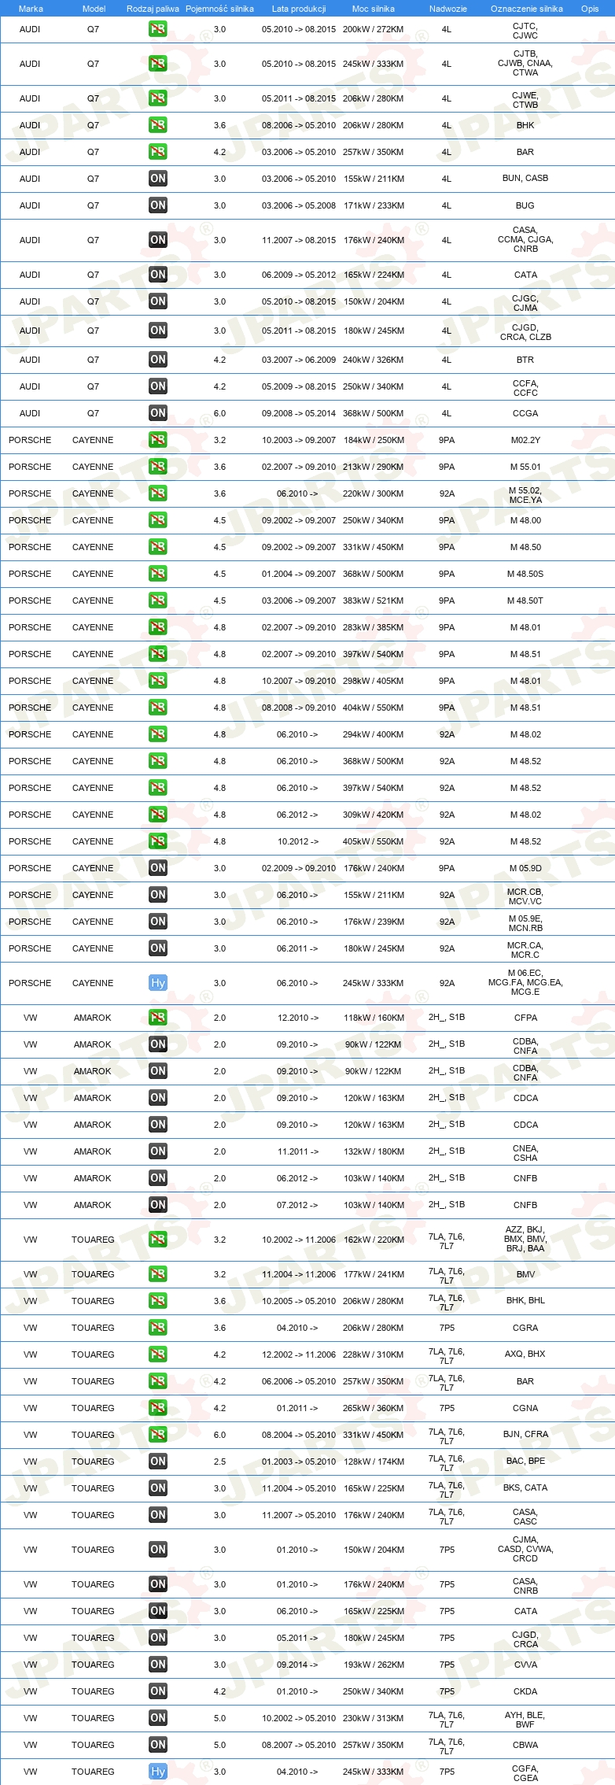Select the 118kW / 160KM power cell

click(374, 1018)
